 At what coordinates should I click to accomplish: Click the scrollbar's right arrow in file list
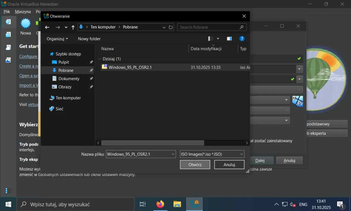pyautogui.click(x=247, y=143)
